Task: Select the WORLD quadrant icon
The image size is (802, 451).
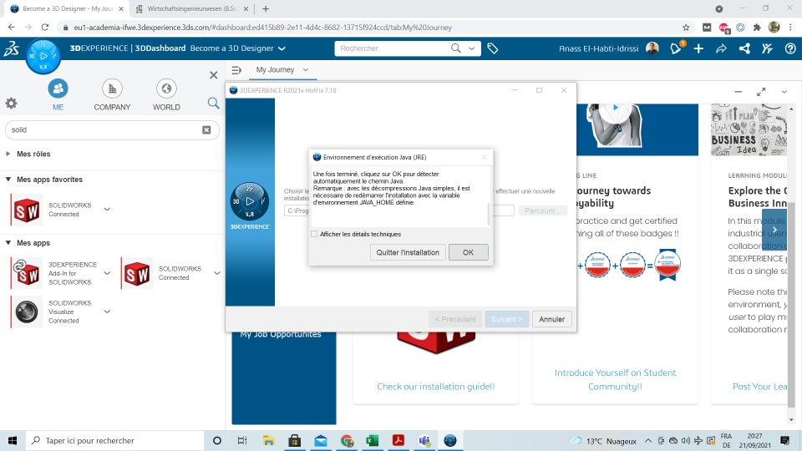Action: point(166,89)
